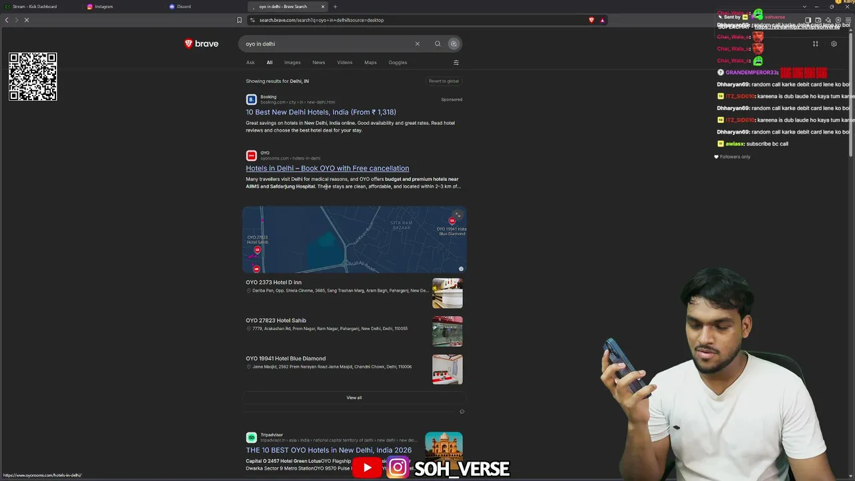Click the OYO favicon

tap(251, 156)
